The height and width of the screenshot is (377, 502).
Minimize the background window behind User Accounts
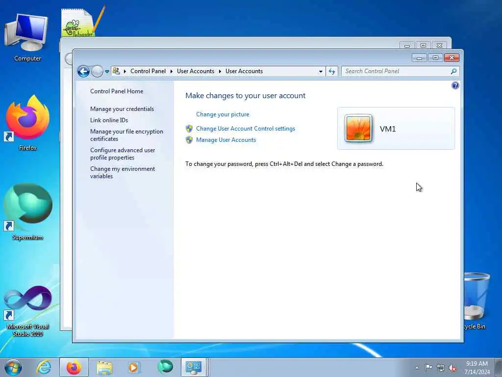point(407,46)
